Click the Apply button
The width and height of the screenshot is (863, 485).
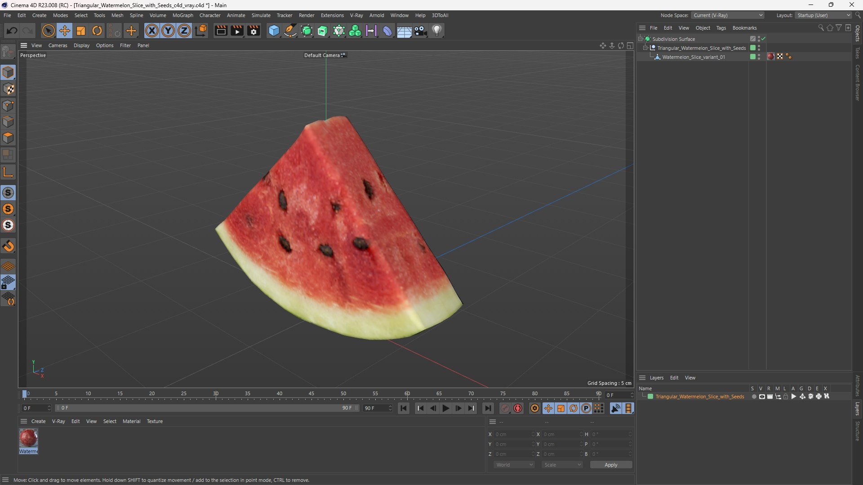[611, 465]
